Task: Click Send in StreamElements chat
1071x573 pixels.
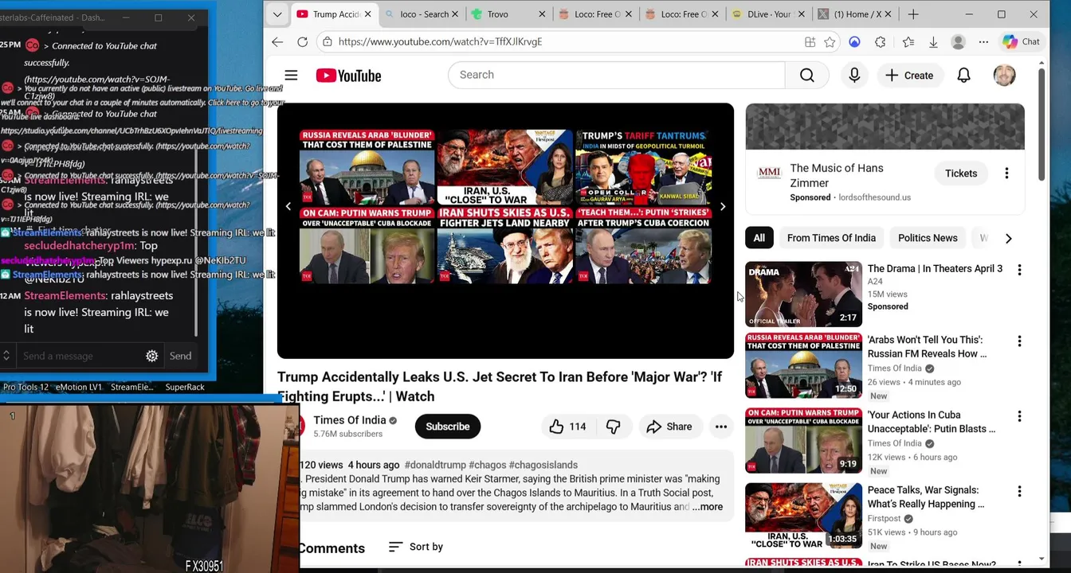Action: [x=180, y=356]
